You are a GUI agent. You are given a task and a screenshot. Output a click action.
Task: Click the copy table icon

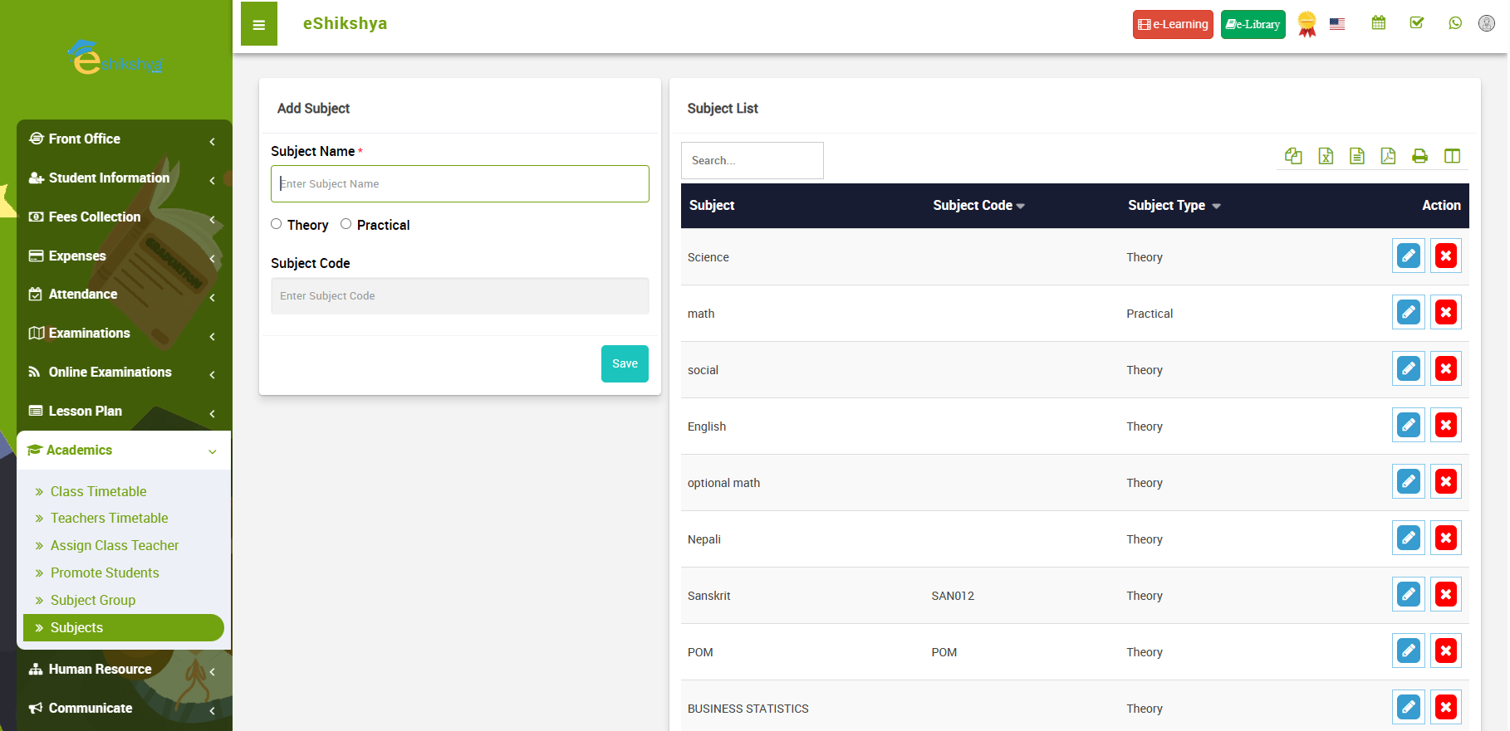click(1293, 156)
